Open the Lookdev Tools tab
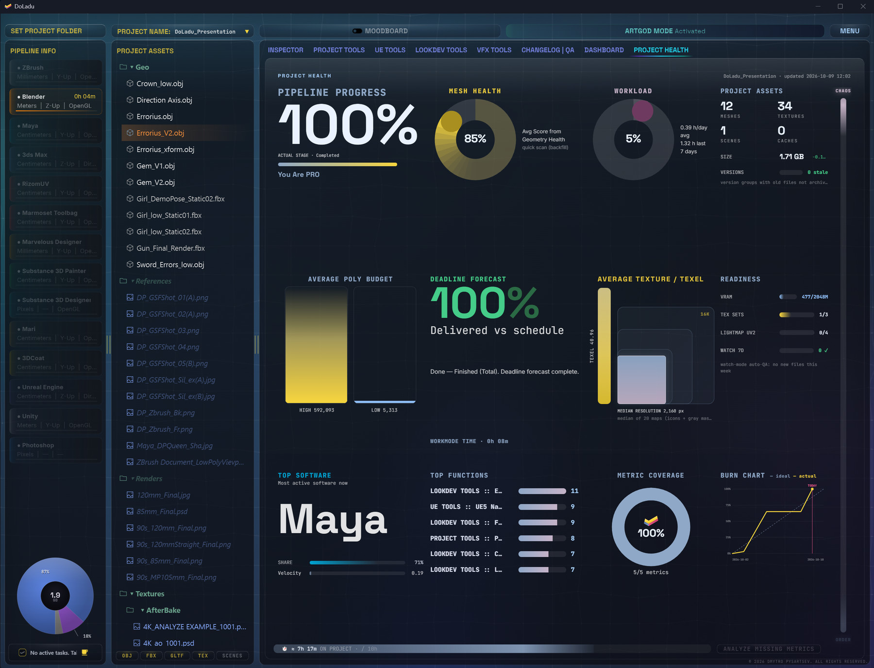This screenshot has width=874, height=668. coord(441,50)
